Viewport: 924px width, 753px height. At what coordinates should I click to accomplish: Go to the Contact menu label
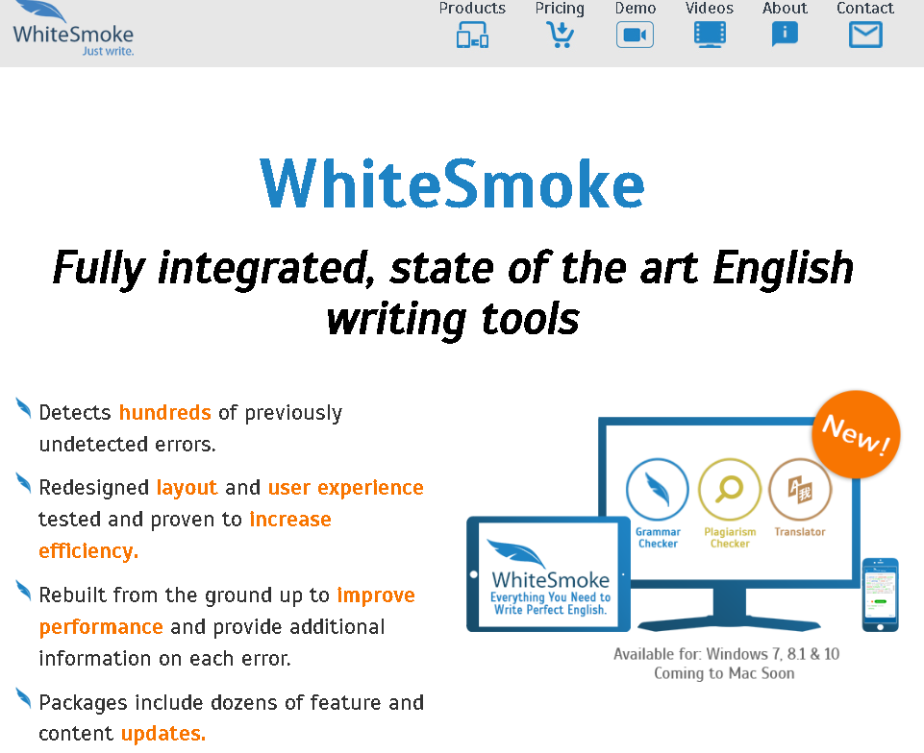pos(865,9)
